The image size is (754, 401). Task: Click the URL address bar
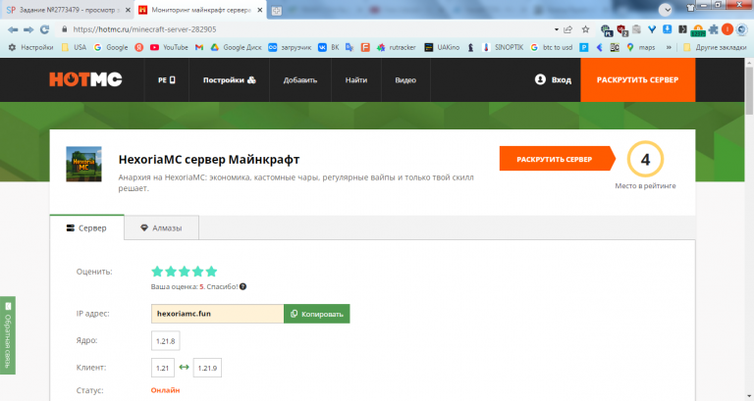click(x=307, y=29)
